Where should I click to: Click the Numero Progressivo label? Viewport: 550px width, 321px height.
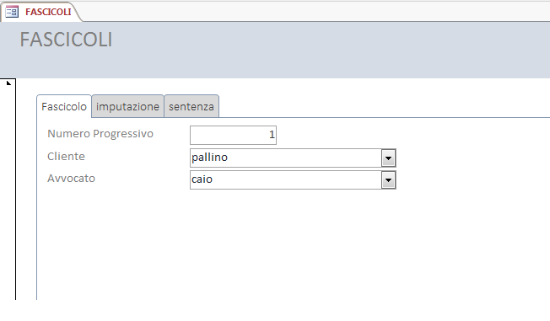coord(100,134)
